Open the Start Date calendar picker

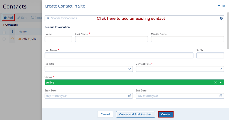(x=129, y=96)
